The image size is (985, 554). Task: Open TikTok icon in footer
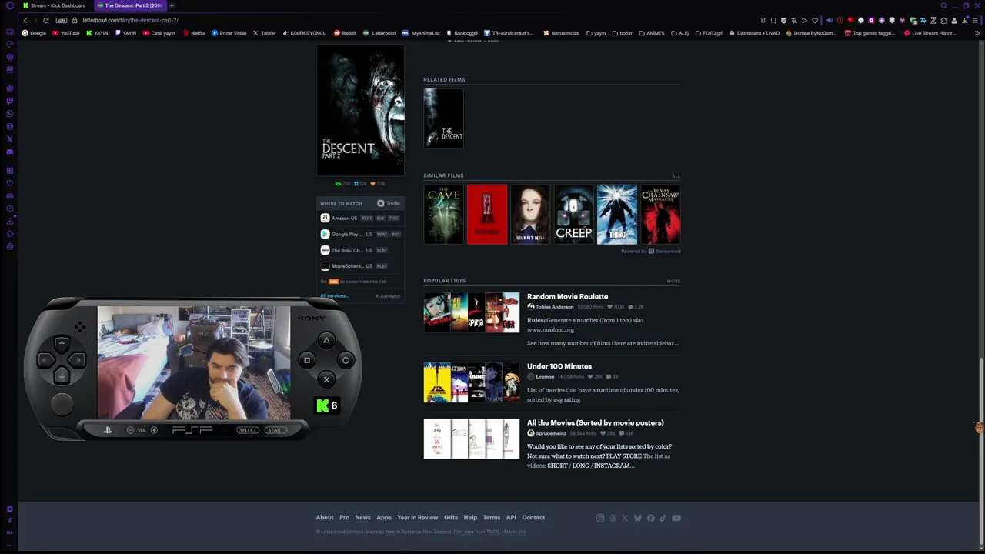pos(663,518)
